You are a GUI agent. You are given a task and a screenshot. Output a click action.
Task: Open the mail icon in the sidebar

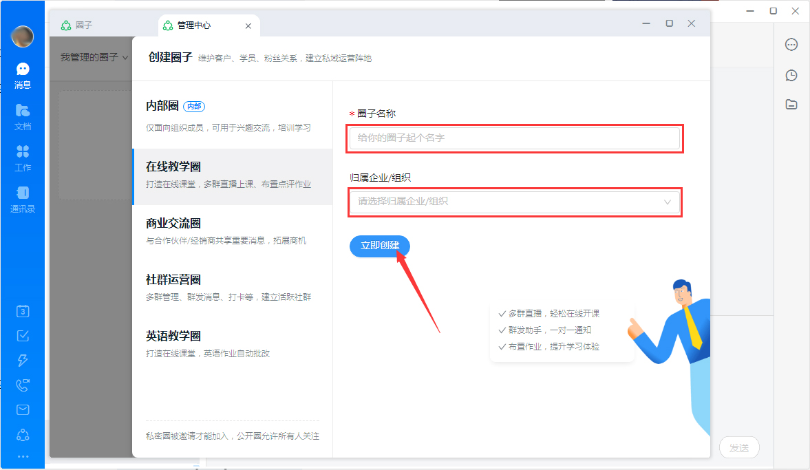[23, 409]
